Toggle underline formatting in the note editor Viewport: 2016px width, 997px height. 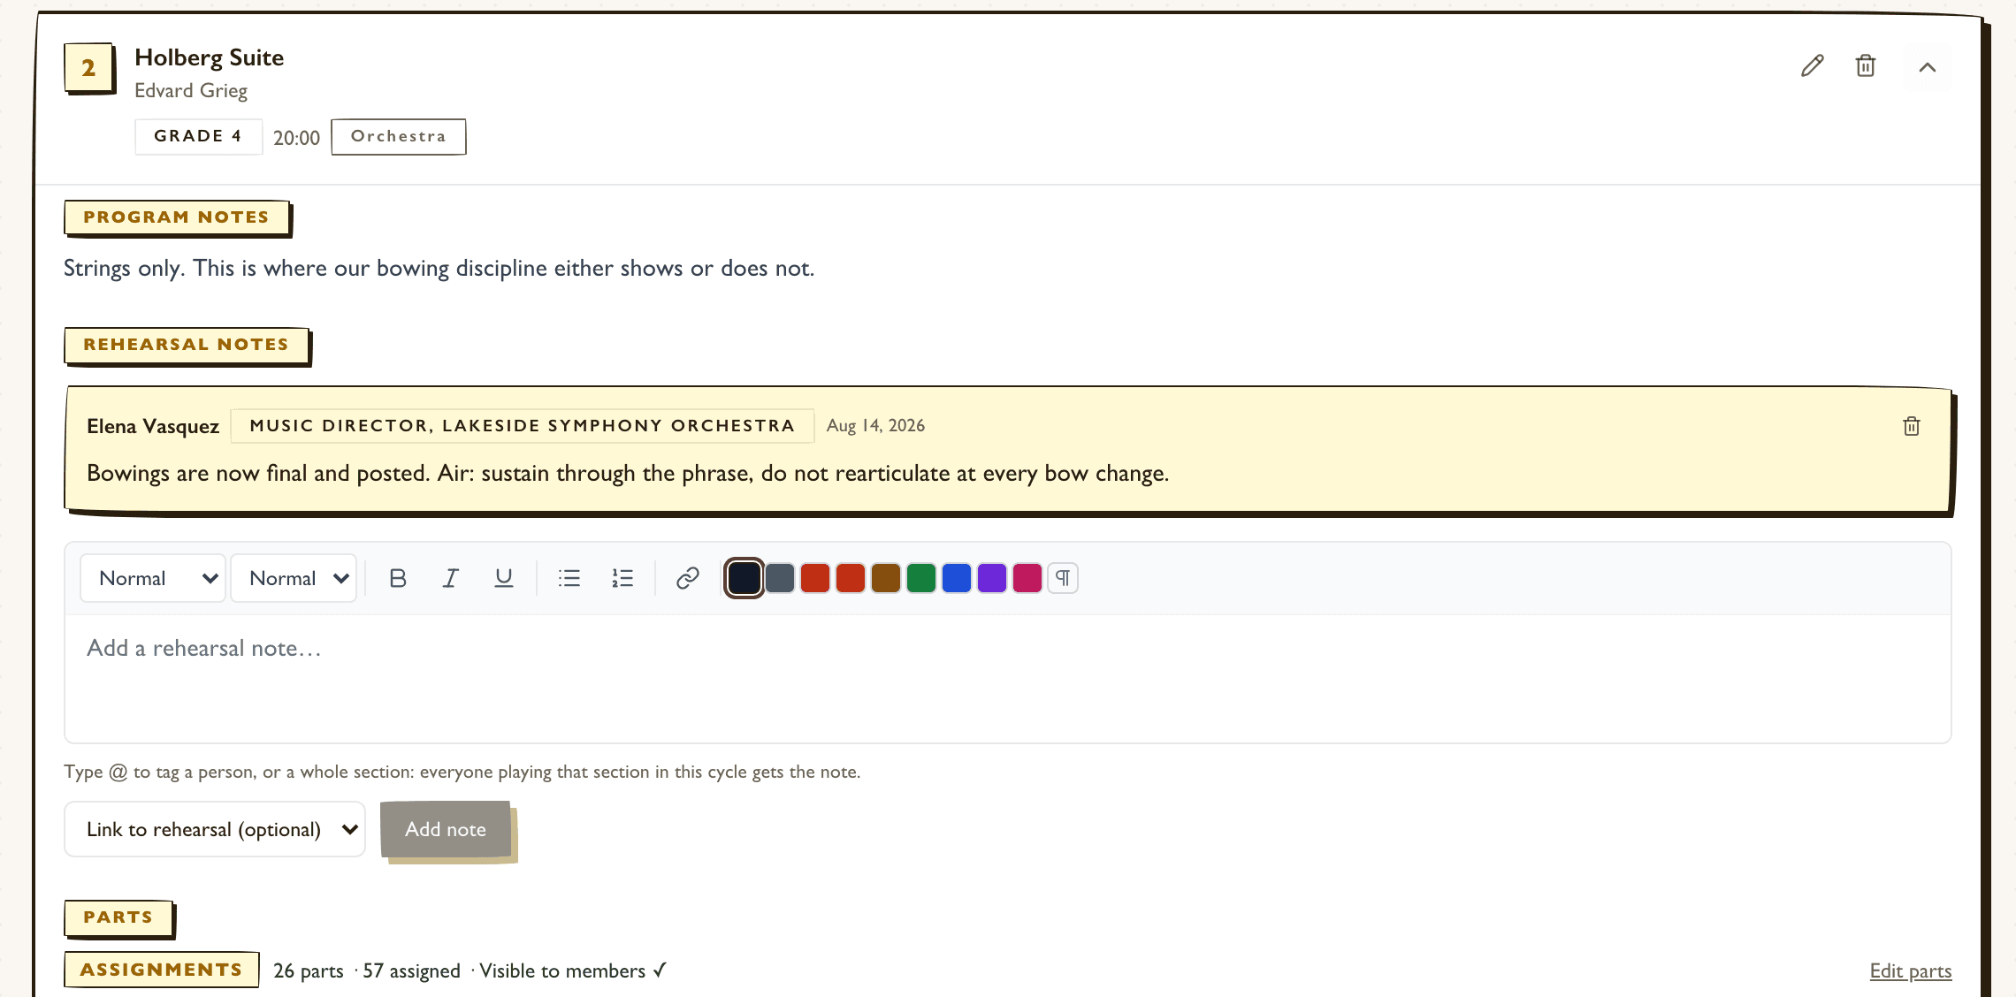[x=504, y=578]
